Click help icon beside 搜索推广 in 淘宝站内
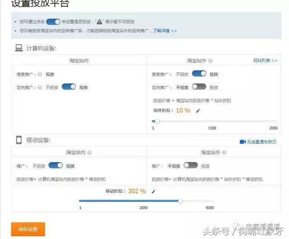Viewport: 289px width, 239px height. (x=40, y=74)
